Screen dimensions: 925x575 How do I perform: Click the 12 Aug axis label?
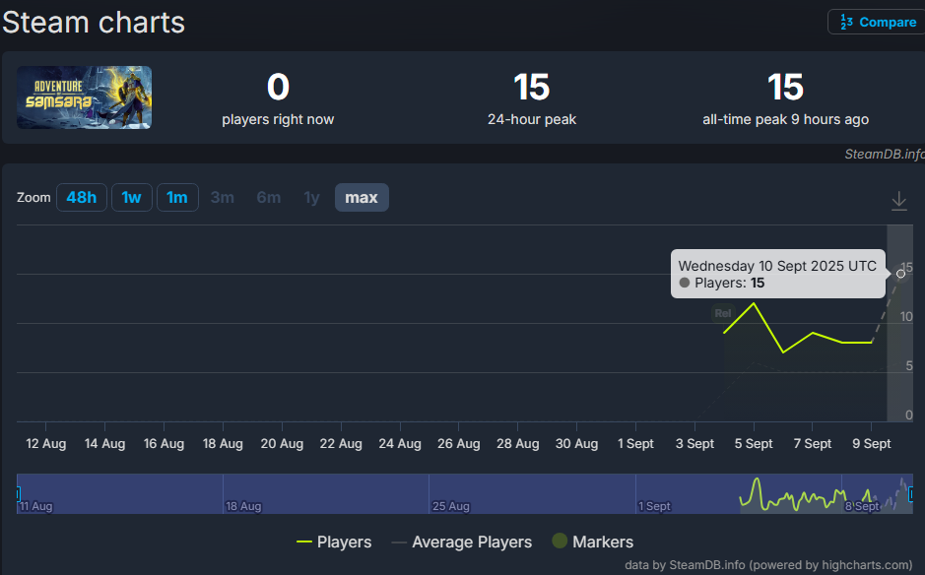pos(46,443)
